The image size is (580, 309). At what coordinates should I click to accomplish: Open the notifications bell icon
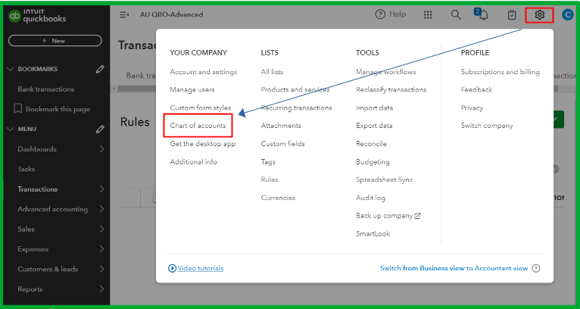pyautogui.click(x=482, y=14)
